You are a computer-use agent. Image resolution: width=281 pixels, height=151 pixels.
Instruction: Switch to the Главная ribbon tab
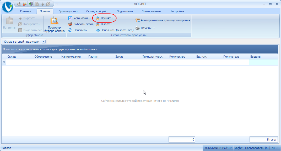pyautogui.click(x=25, y=11)
